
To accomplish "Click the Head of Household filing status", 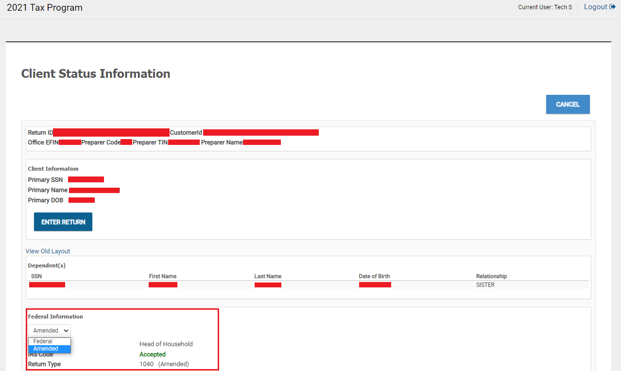I will [166, 344].
